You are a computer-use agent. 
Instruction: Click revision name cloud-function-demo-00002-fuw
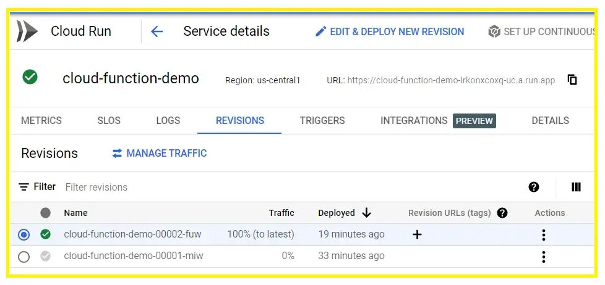coord(133,234)
